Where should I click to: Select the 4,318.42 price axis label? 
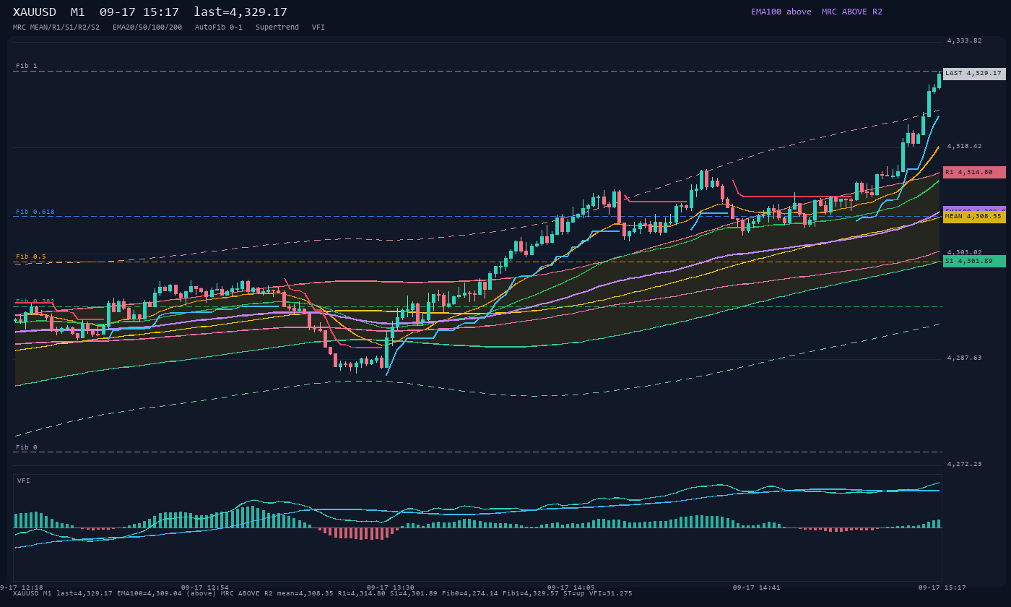pyautogui.click(x=964, y=146)
